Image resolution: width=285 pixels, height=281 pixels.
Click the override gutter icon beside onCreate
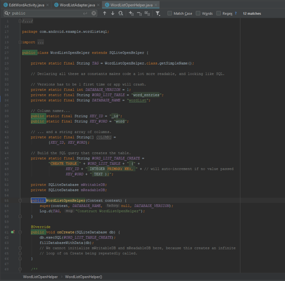point(12,232)
